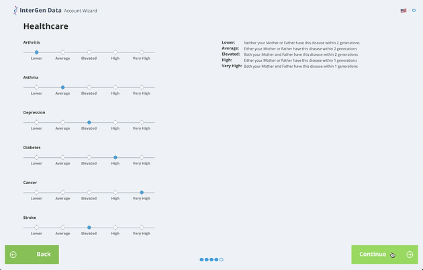The height and width of the screenshot is (270, 423).
Task: Choose Very High for Cancer
Action: point(142,192)
